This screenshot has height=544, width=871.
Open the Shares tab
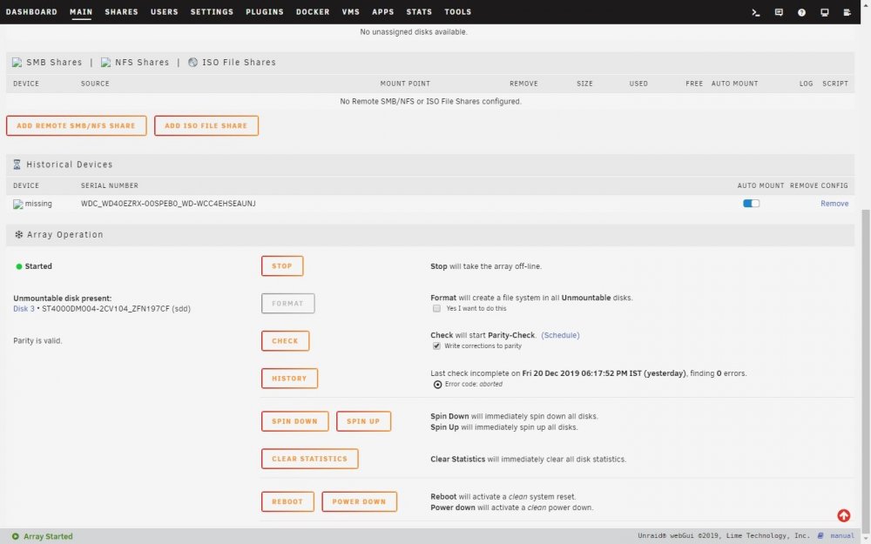121,11
